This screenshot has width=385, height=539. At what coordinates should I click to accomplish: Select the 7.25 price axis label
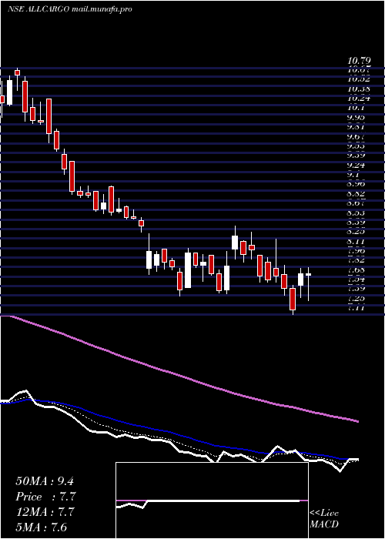pyautogui.click(x=357, y=299)
